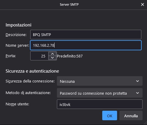Click the Nome server label

pyautogui.click(x=17, y=46)
